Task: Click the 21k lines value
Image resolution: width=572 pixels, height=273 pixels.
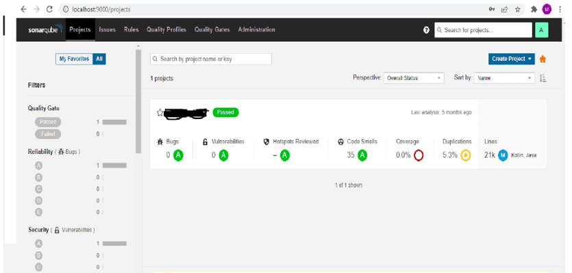Action: click(490, 155)
